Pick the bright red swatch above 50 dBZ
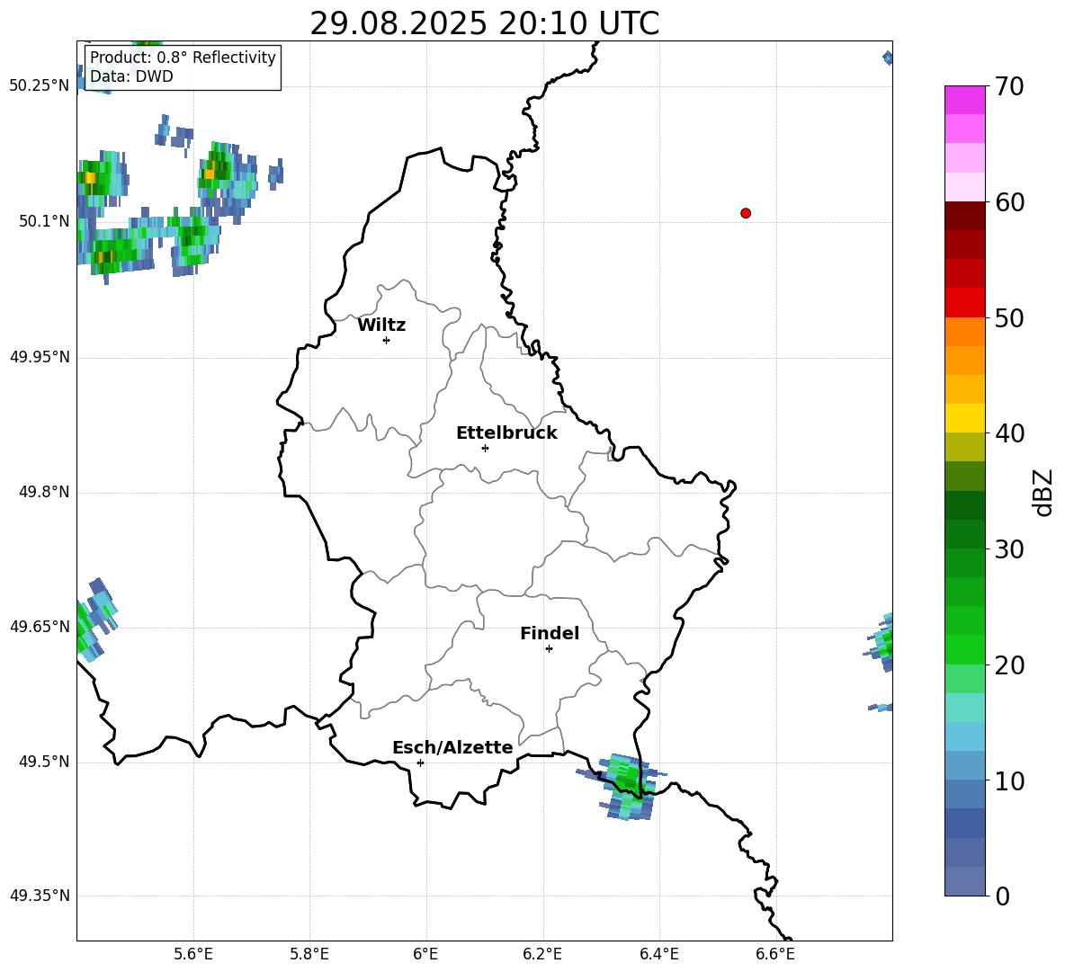The width and height of the screenshot is (1065, 972). (x=964, y=302)
